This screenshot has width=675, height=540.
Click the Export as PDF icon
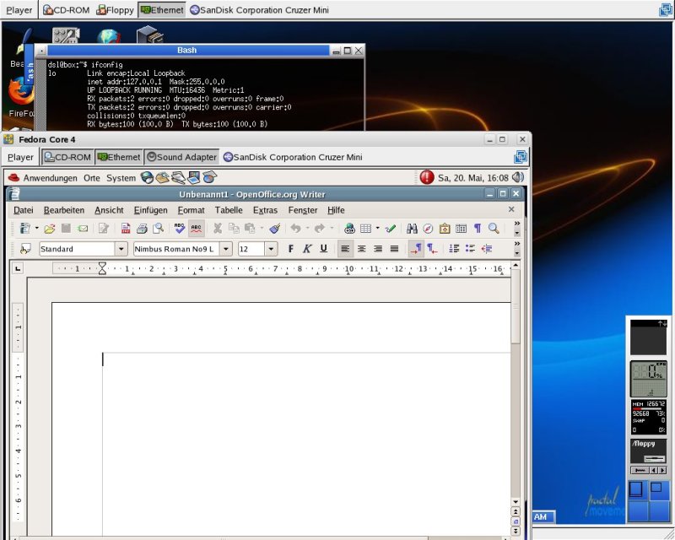point(126,229)
